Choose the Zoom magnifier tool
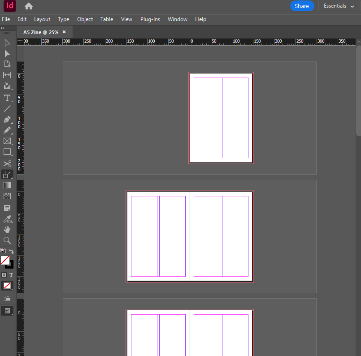 tap(7, 240)
